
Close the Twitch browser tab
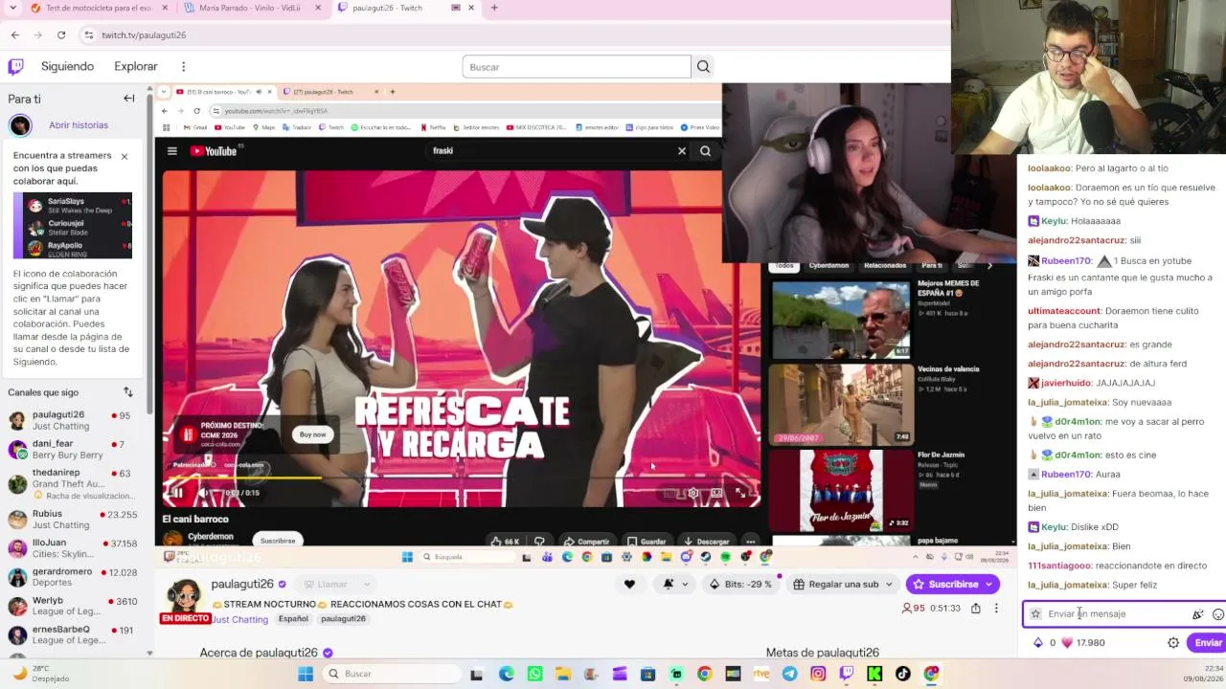470,8
